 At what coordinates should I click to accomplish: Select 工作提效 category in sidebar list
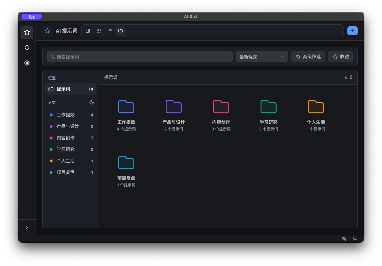(x=71, y=115)
